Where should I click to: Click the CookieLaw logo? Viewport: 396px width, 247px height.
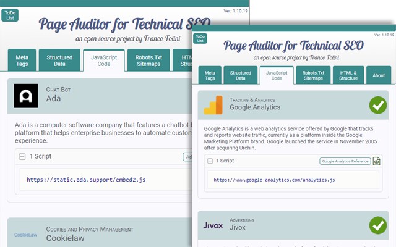click(25, 235)
